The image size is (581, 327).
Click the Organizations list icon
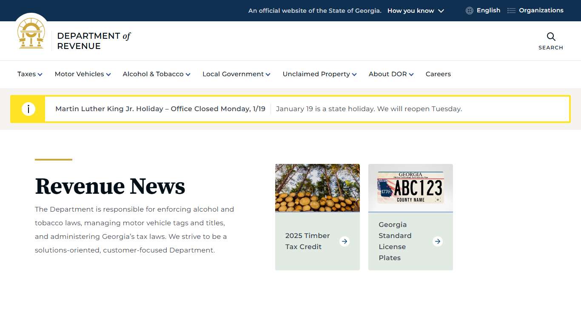point(511,10)
